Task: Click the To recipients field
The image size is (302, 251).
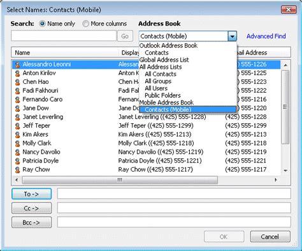Action: [174, 194]
